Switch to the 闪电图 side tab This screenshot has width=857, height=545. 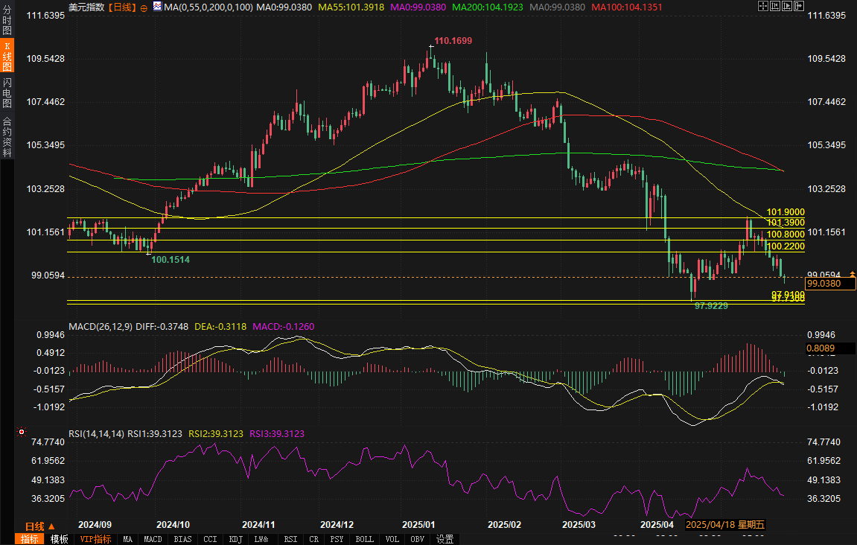(7, 93)
